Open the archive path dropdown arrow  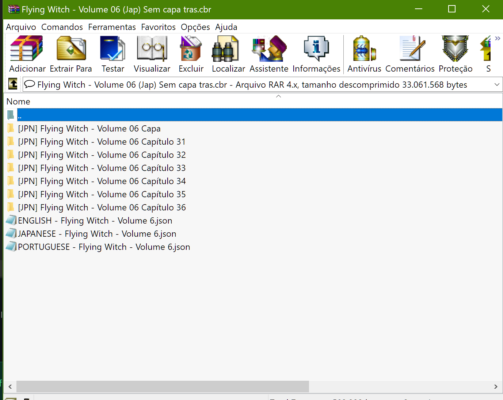[x=497, y=84]
